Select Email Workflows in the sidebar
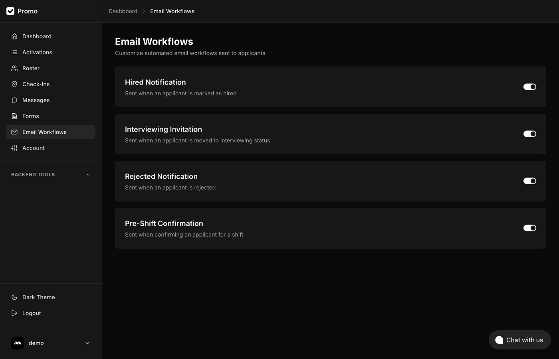The image size is (559, 359). click(44, 132)
